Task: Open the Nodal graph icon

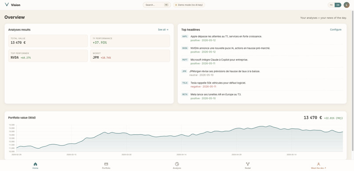Action: tap(248, 164)
